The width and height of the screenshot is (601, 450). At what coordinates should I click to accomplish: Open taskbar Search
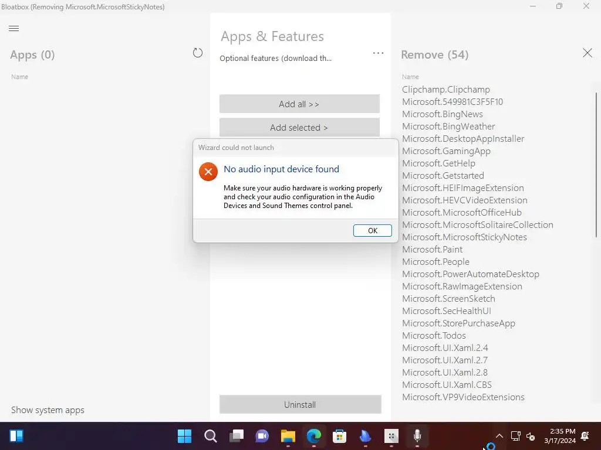pos(211,436)
